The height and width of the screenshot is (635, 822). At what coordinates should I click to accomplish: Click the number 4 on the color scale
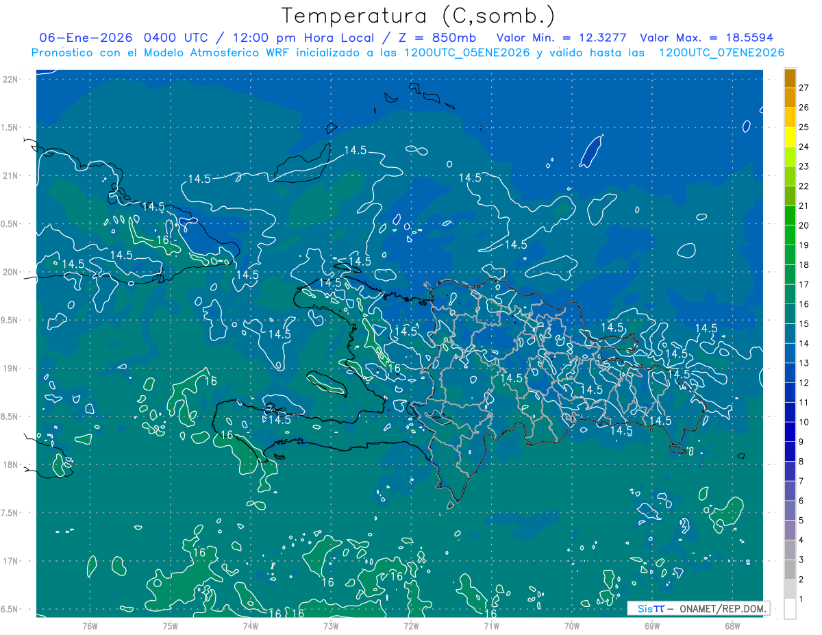801,540
